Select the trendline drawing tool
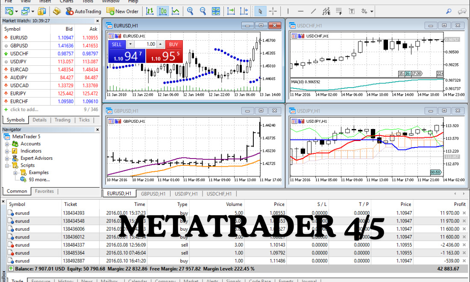Screen dimensions: 470x282 point(314,12)
